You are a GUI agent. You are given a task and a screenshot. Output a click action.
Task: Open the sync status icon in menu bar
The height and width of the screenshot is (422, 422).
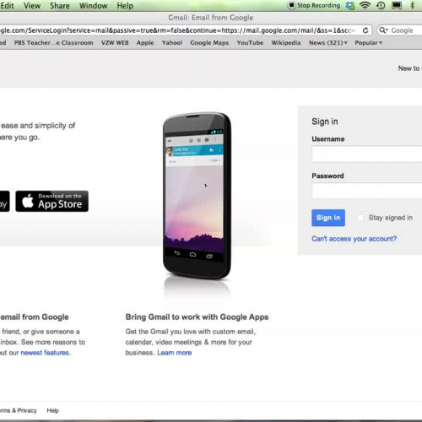click(350, 5)
